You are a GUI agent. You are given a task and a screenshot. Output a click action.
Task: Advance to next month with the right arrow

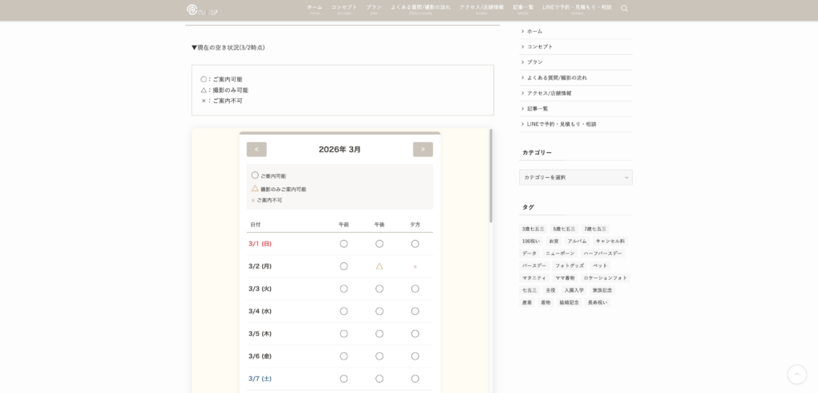pos(423,149)
